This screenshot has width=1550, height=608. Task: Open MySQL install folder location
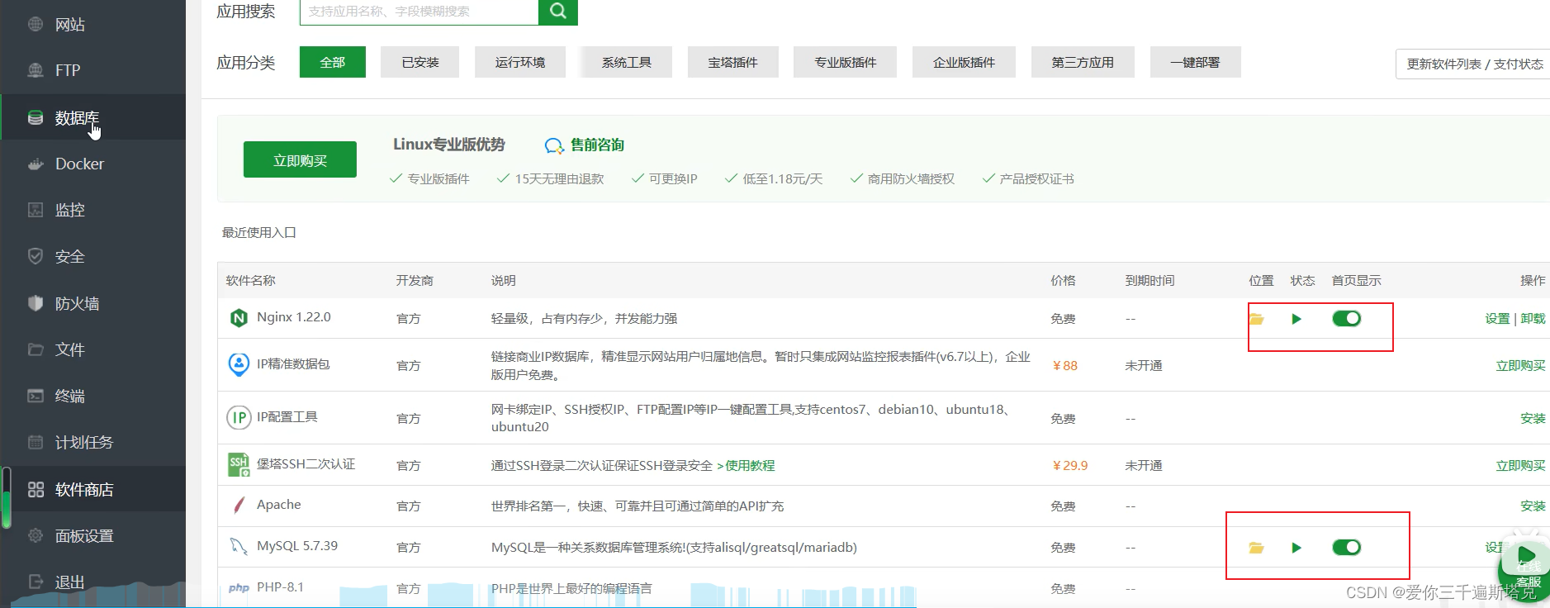pos(1257,548)
